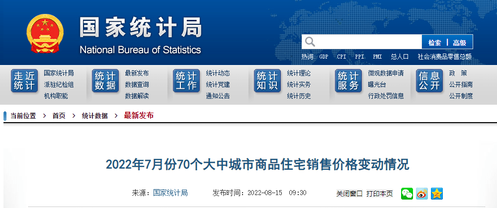Open 高级 advanced search
497x208 pixels.
pos(459,42)
